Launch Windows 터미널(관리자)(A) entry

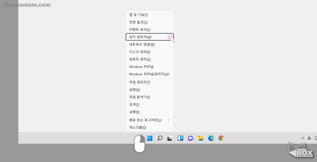click(150, 74)
